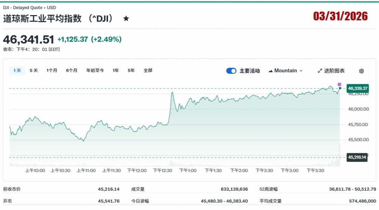Click the star icon to follow ^DJI
379x210 pixels.
pyautogui.click(x=126, y=18)
